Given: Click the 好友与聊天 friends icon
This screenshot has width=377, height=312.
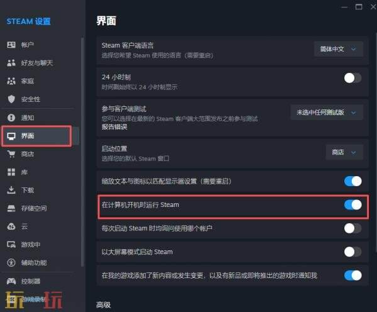Looking at the screenshot, I should pyautogui.click(x=11, y=63).
